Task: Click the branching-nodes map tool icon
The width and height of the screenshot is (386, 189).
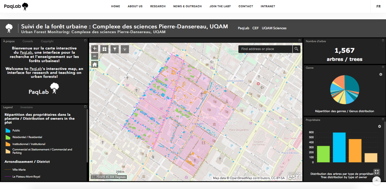Action: tap(125, 49)
